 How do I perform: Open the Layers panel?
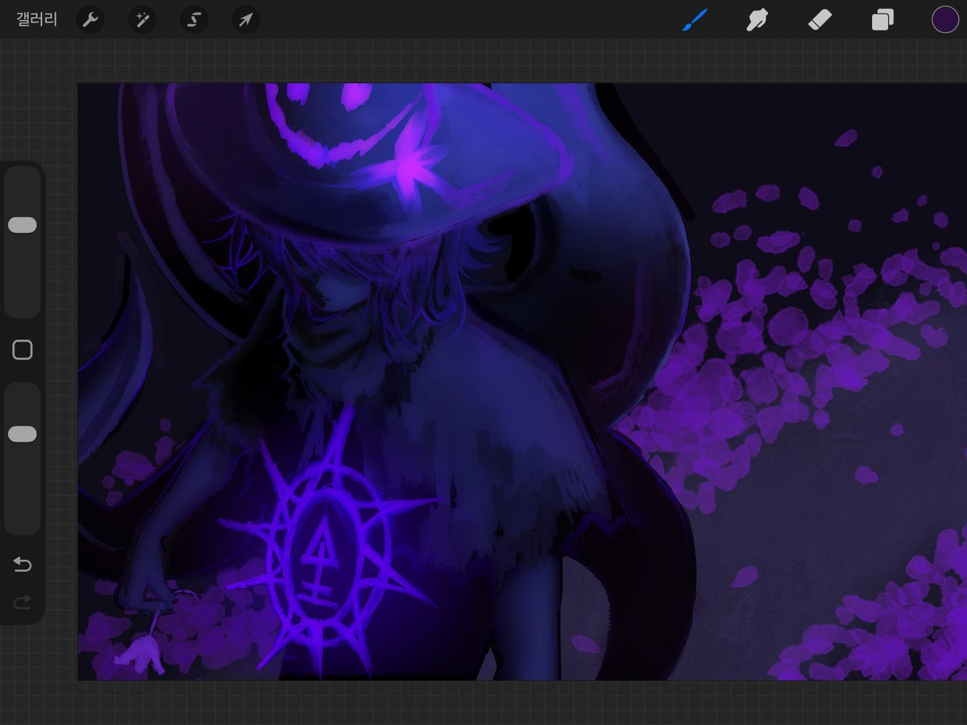click(x=882, y=19)
